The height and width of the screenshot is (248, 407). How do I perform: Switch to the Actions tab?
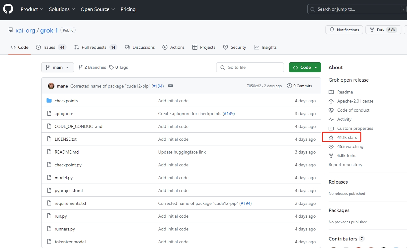pyautogui.click(x=174, y=47)
